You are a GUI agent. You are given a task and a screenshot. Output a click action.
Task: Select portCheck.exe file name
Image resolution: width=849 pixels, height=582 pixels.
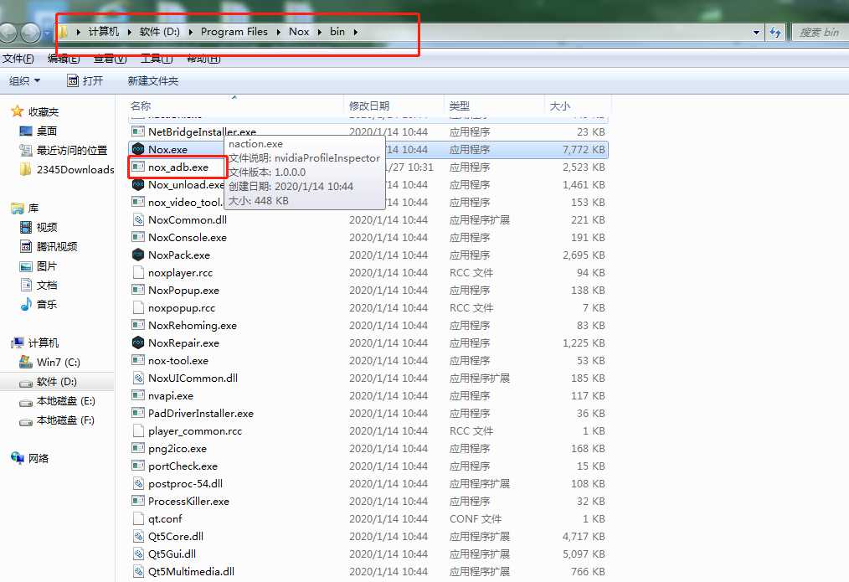coord(183,466)
